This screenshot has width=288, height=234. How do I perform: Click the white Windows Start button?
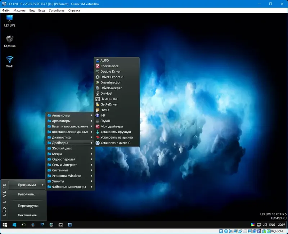pyautogui.click(x=5, y=225)
